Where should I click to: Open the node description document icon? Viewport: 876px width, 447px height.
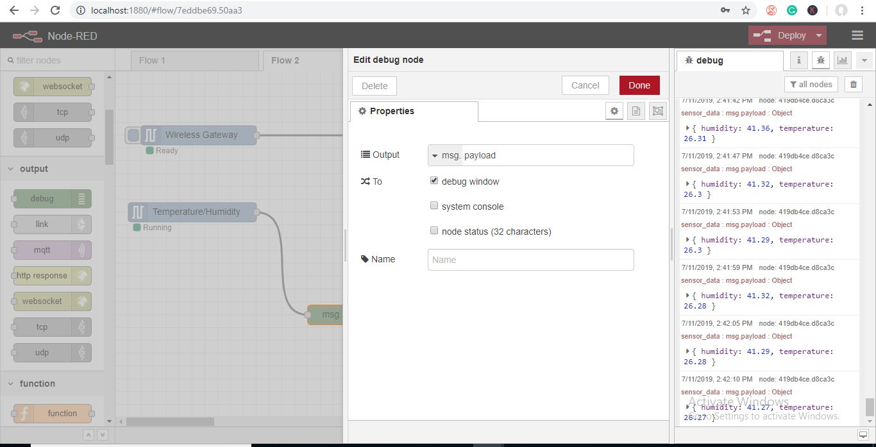pyautogui.click(x=636, y=111)
